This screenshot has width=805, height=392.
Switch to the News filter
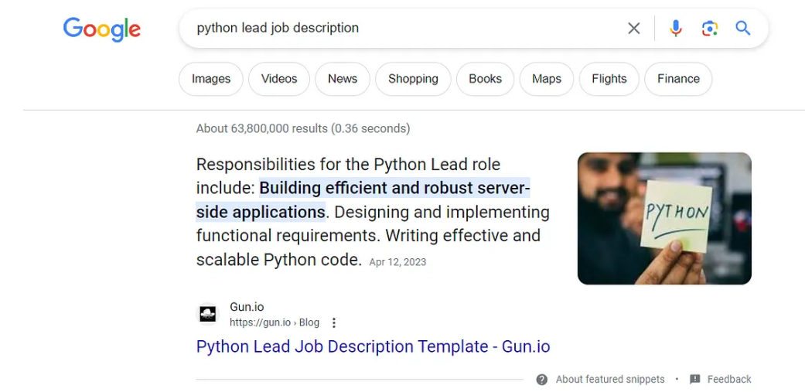coord(343,79)
